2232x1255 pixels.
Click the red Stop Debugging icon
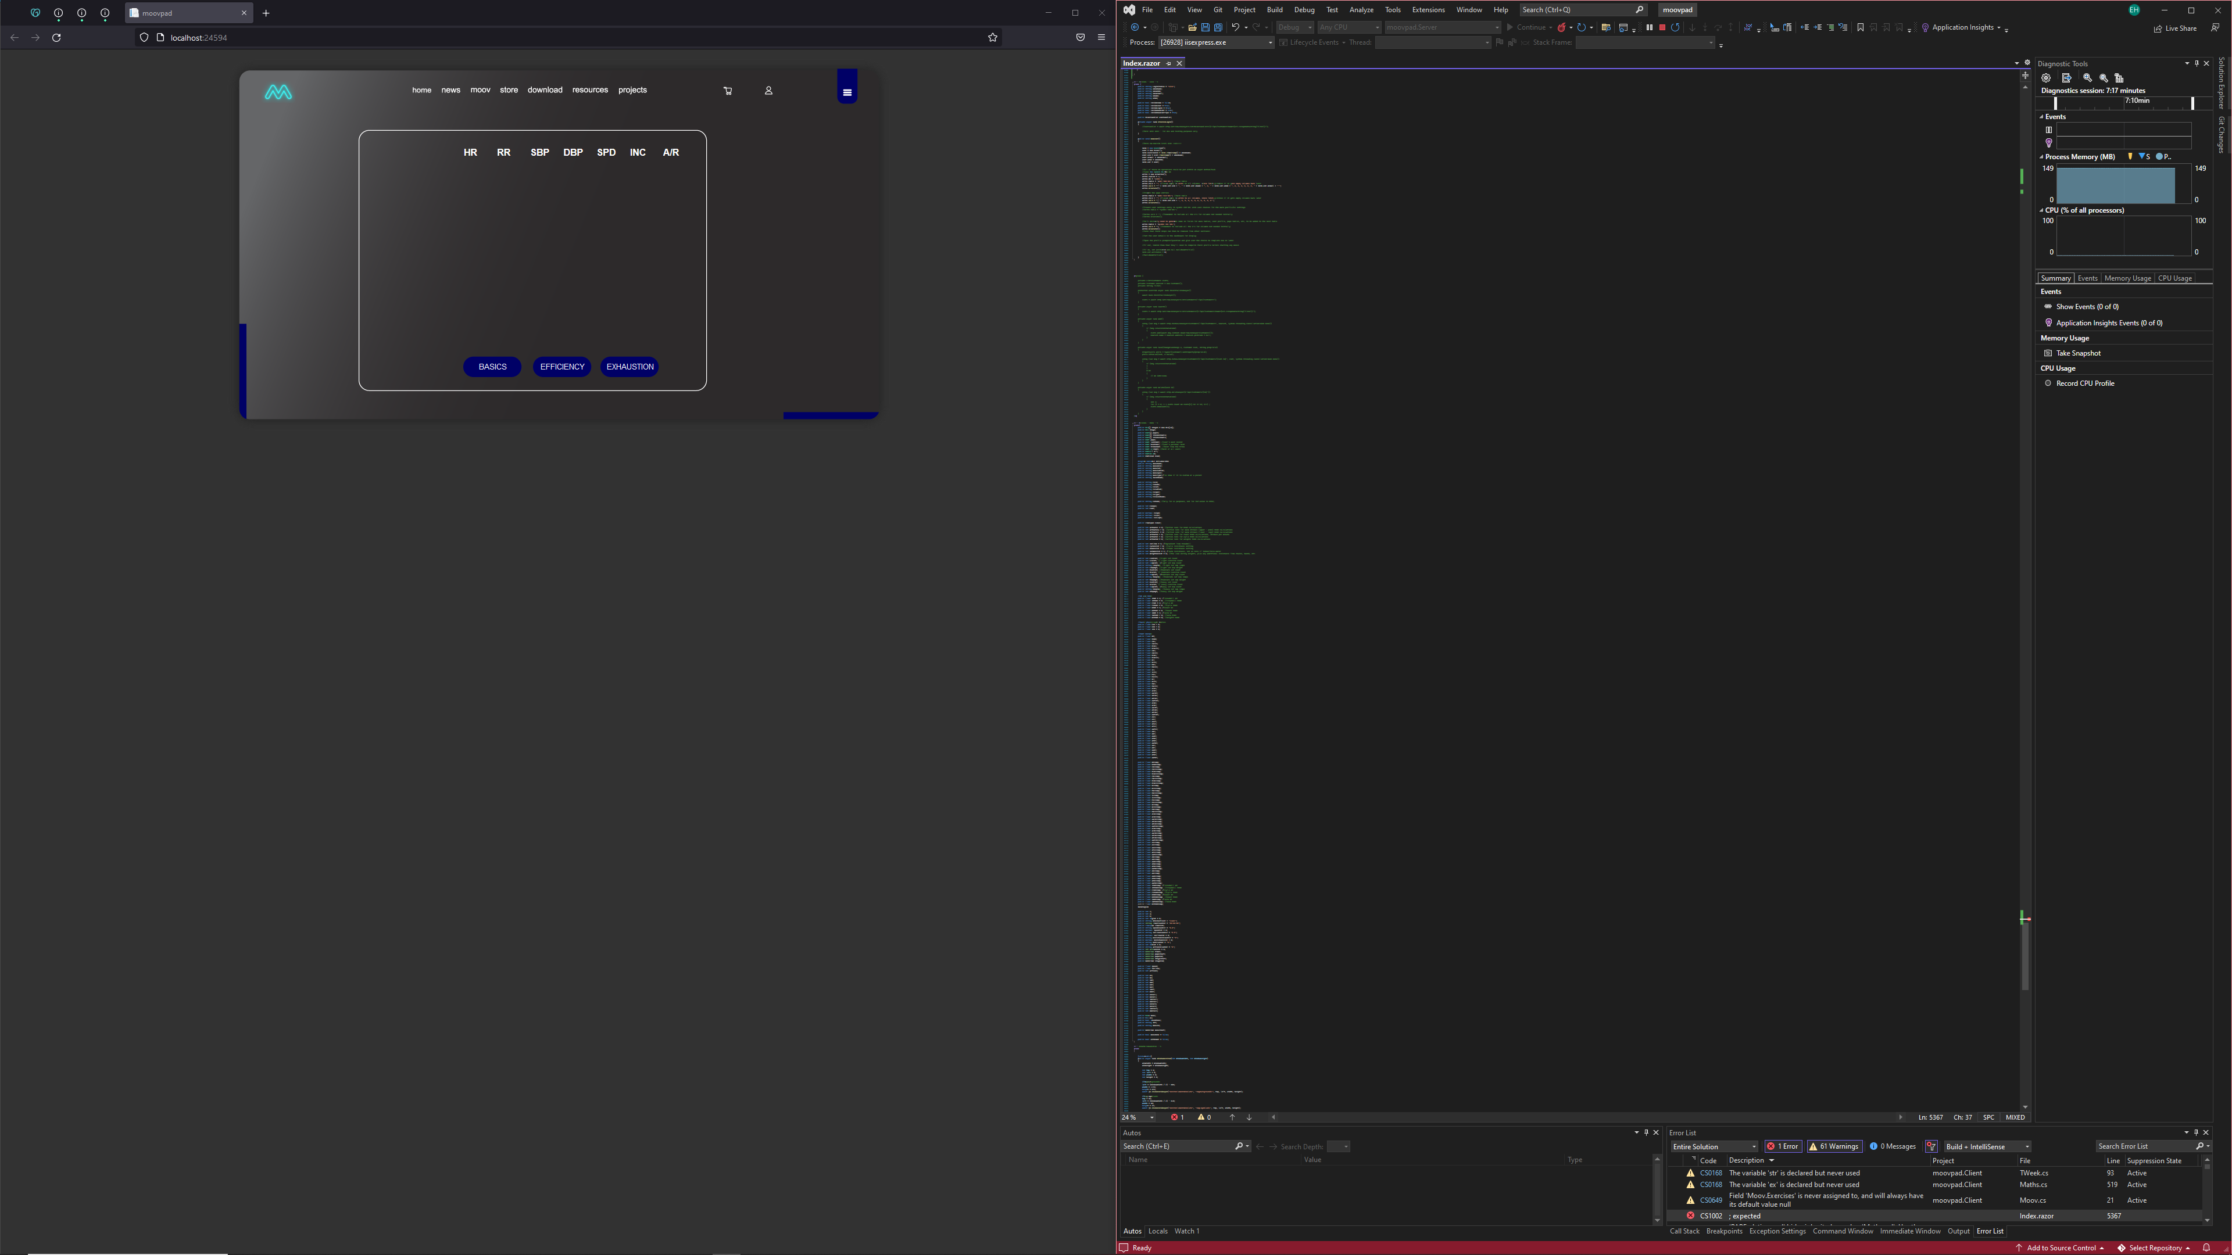[x=1662, y=28]
